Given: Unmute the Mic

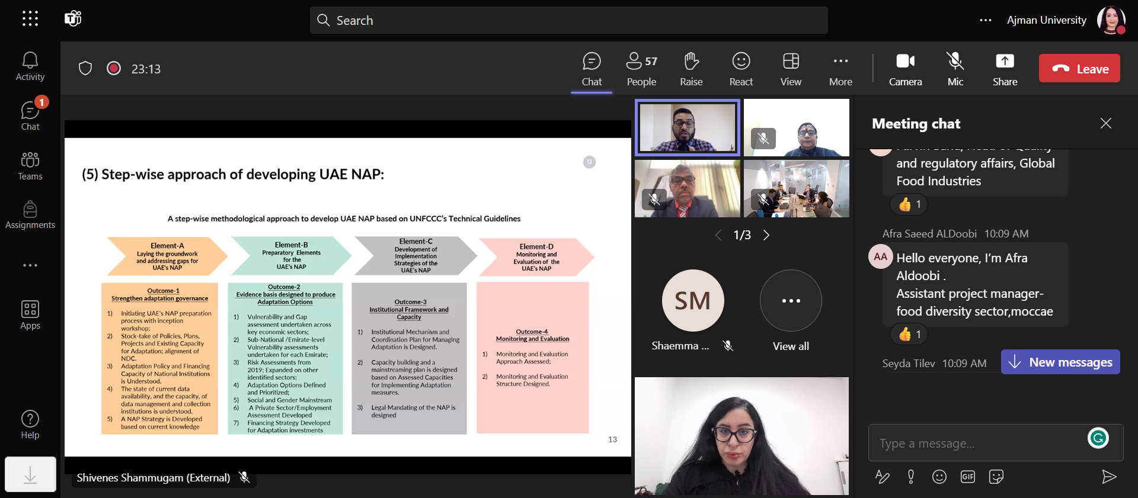Looking at the screenshot, I should 955,69.
